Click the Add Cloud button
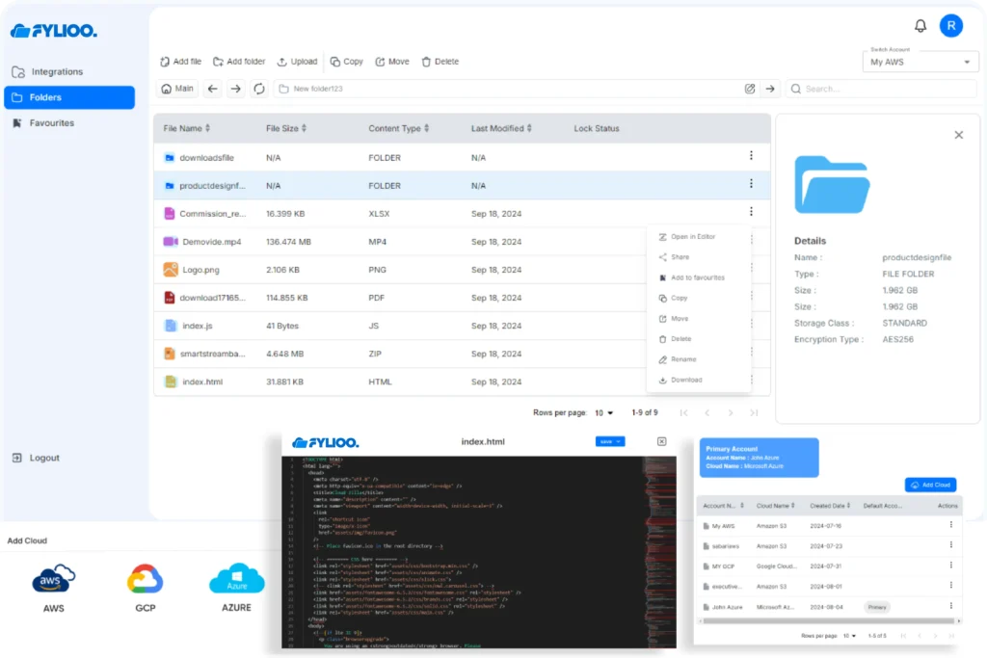987x658 pixels. click(930, 485)
